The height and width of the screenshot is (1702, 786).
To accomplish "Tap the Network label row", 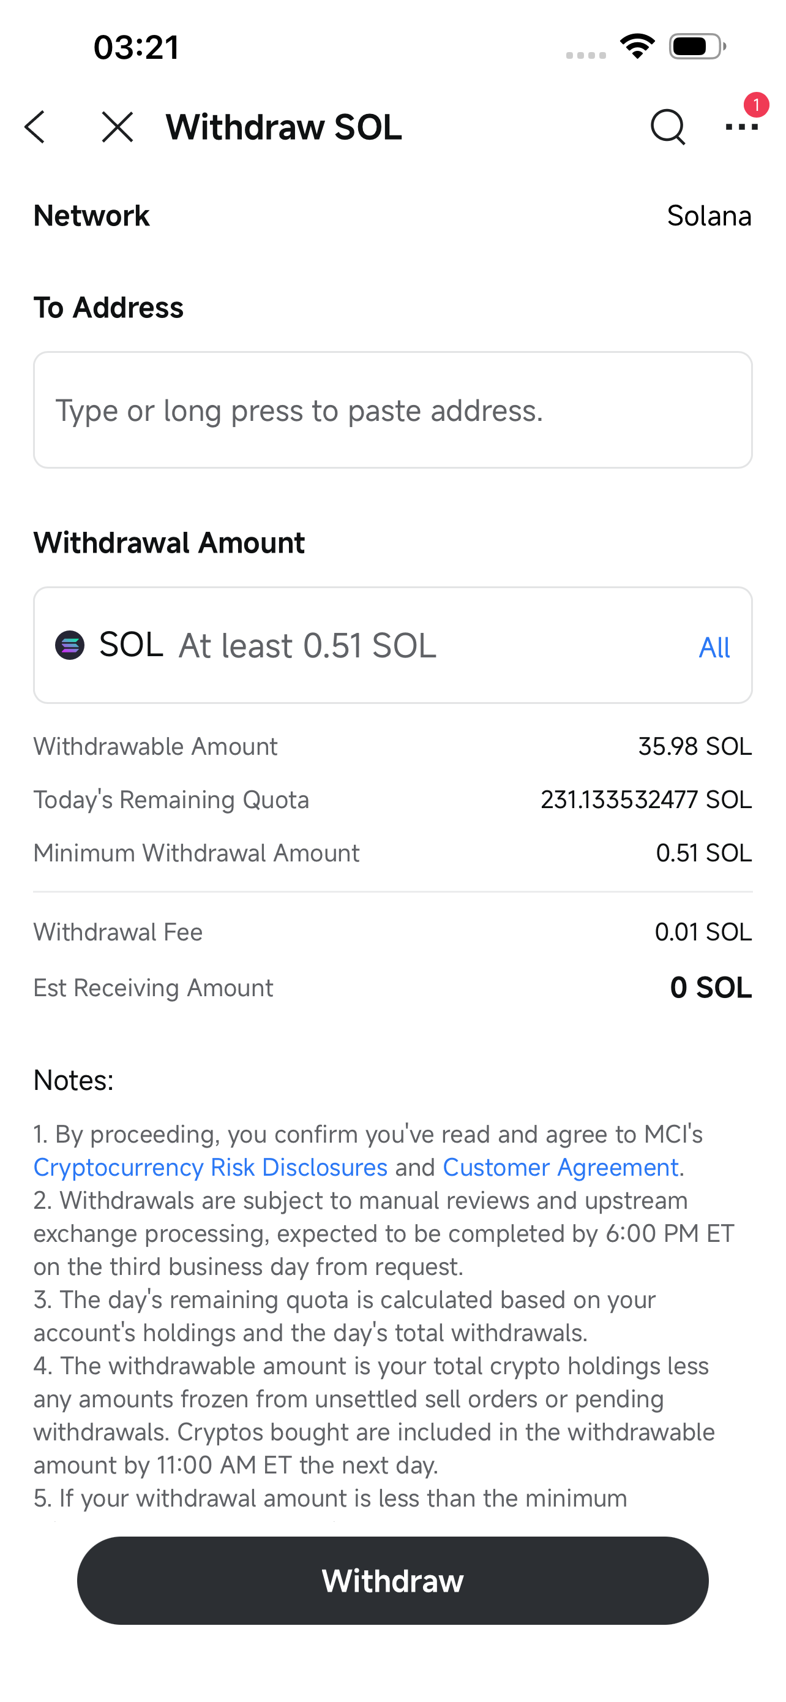I will tap(392, 216).
